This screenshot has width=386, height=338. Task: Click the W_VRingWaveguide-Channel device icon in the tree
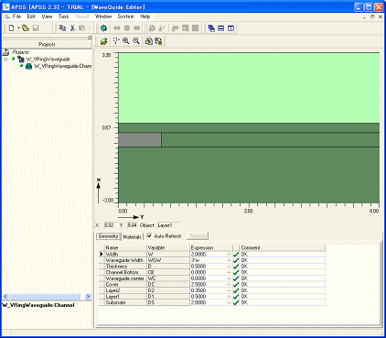(x=29, y=66)
